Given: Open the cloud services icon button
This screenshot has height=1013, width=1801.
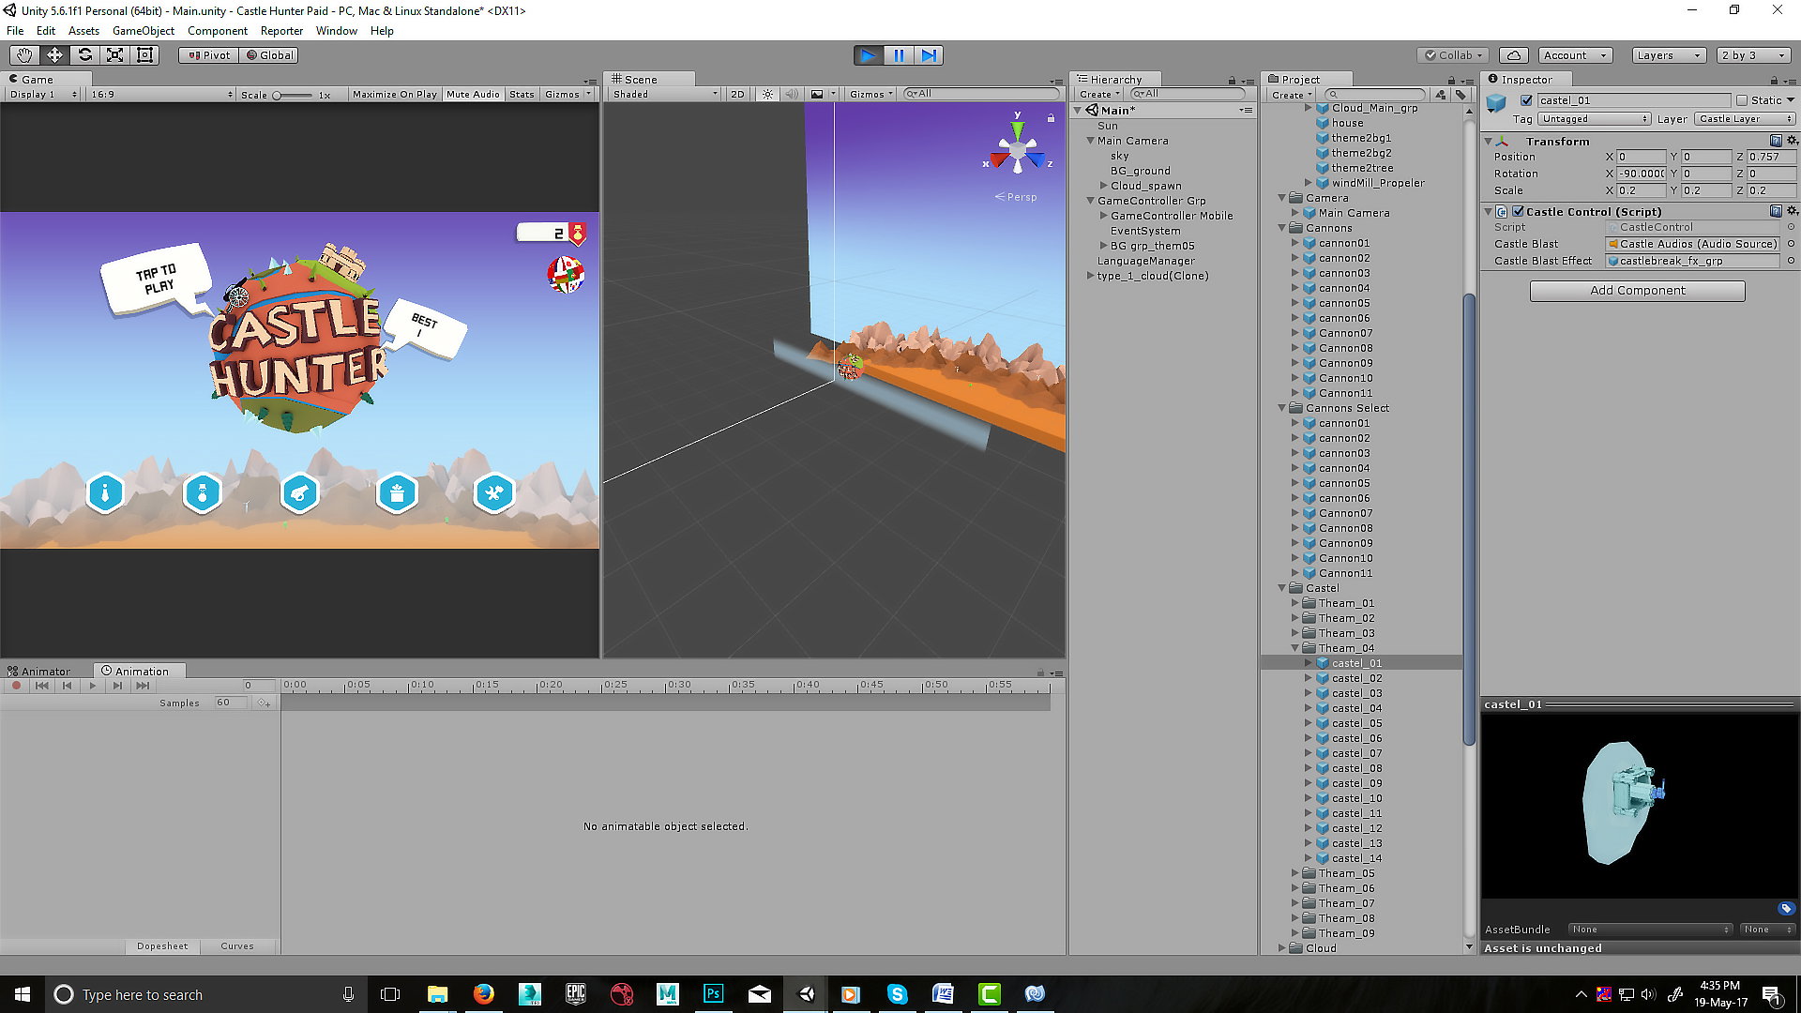Looking at the screenshot, I should tap(1514, 55).
